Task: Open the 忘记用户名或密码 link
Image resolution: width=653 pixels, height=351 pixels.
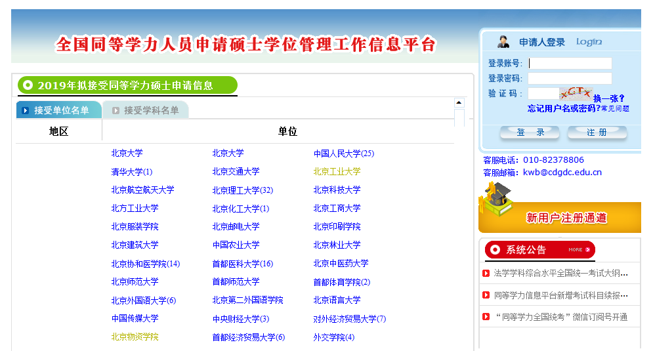Action: point(562,108)
